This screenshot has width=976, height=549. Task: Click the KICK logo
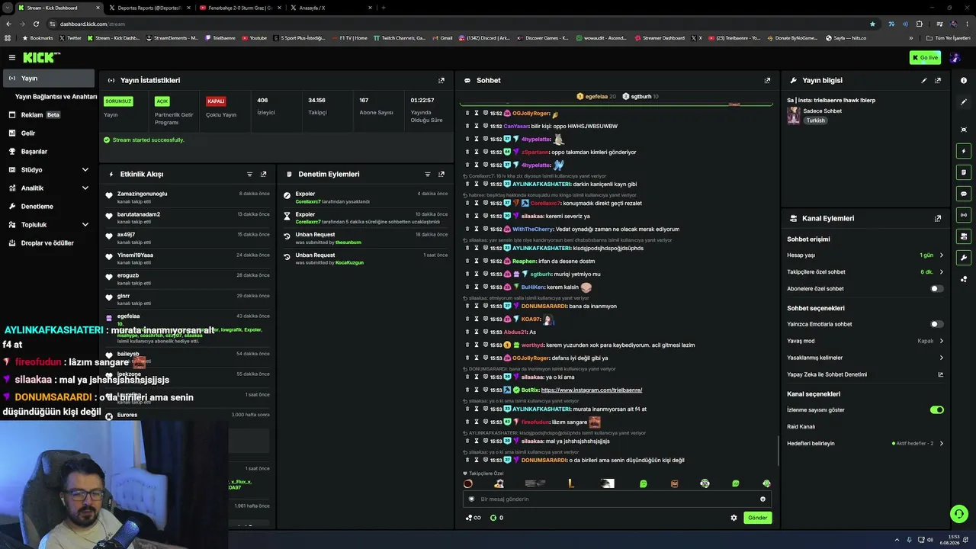[x=41, y=57]
